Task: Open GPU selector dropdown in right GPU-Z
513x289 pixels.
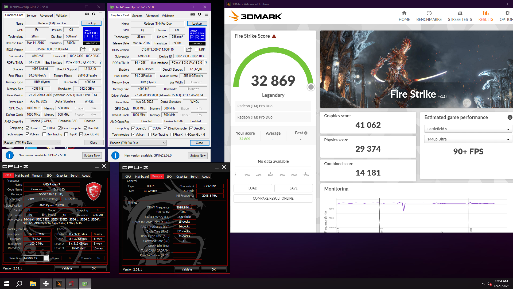Action: [138, 143]
